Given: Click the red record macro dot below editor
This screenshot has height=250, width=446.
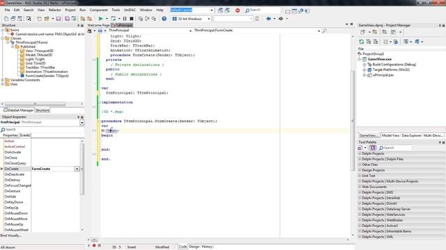Looking at the screenshot, I should (x=94, y=245).
